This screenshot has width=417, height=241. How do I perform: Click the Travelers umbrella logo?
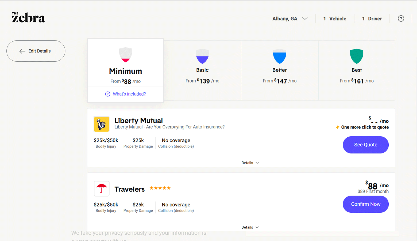pyautogui.click(x=102, y=189)
